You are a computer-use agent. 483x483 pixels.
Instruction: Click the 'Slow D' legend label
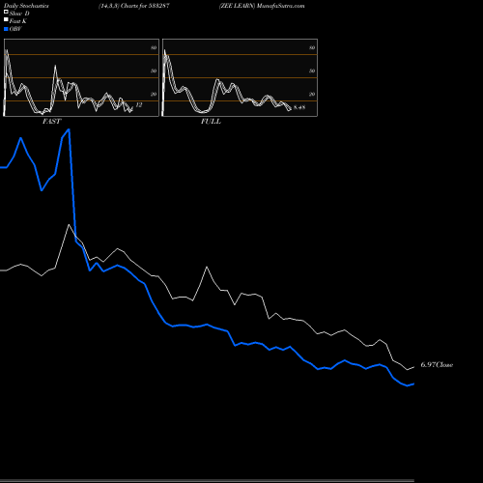coord(19,14)
